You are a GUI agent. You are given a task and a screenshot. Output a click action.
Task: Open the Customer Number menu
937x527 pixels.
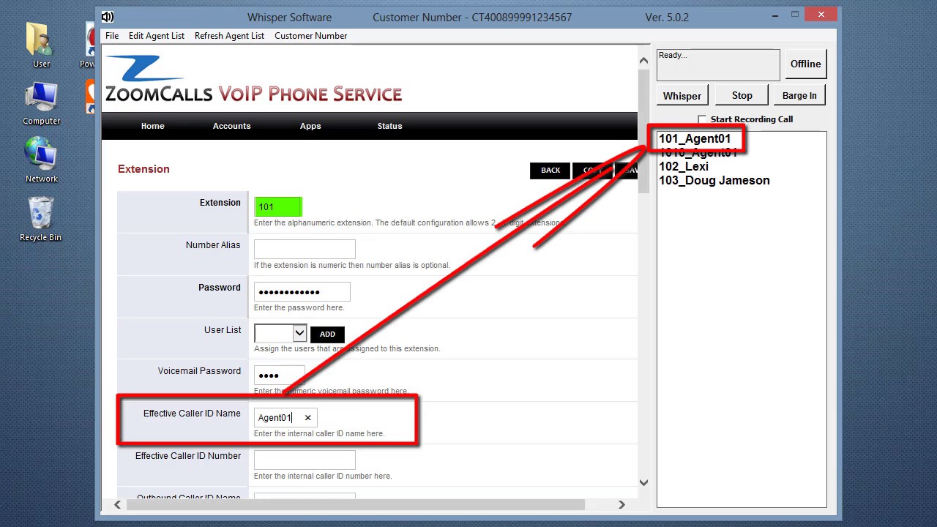tap(310, 35)
